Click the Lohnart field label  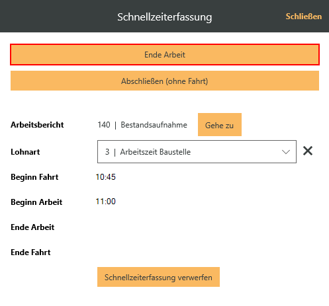pyautogui.click(x=25, y=152)
